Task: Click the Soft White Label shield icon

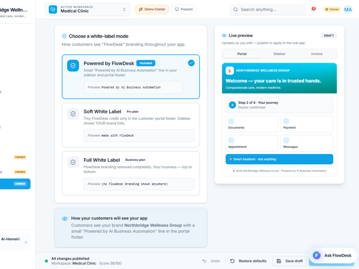Action: (x=73, y=114)
